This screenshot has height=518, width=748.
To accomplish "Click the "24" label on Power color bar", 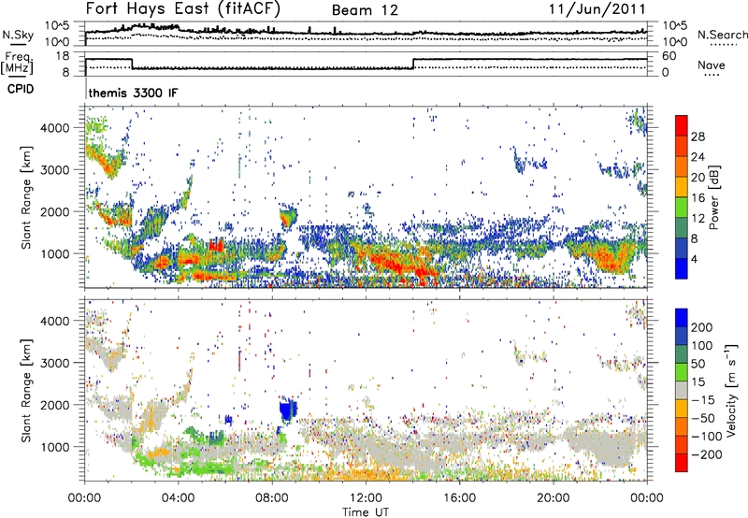I will [x=698, y=157].
